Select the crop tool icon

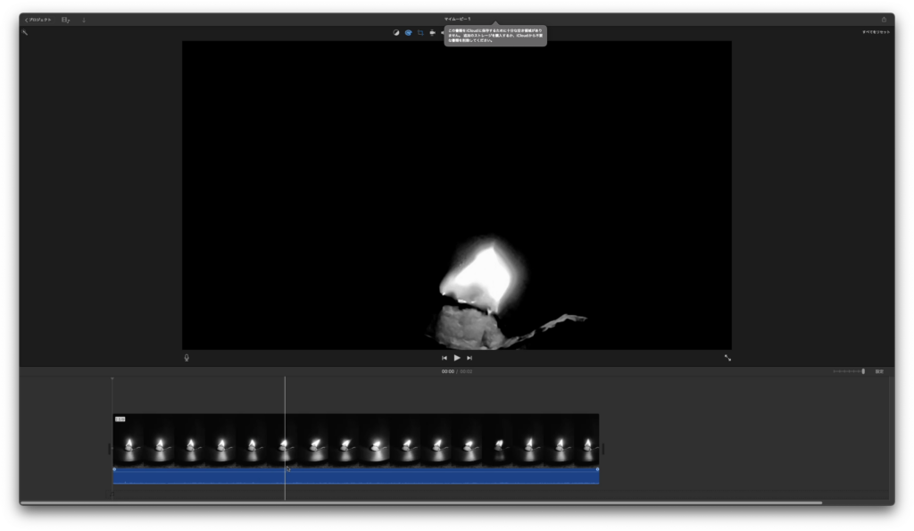click(420, 33)
